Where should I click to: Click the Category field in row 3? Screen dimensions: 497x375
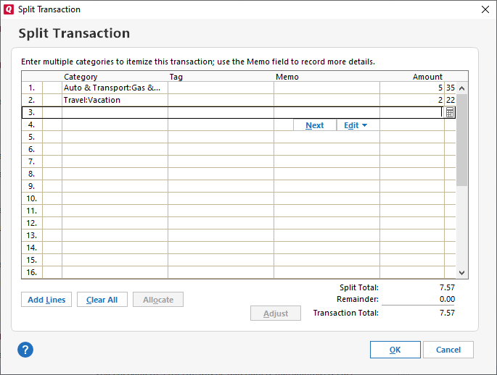pos(114,112)
